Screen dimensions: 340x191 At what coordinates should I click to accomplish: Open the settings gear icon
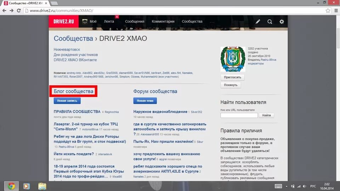[x=282, y=22]
